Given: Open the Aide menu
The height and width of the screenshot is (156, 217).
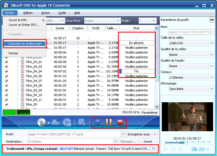Looking at the screenshot, I should pyautogui.click(x=77, y=13).
